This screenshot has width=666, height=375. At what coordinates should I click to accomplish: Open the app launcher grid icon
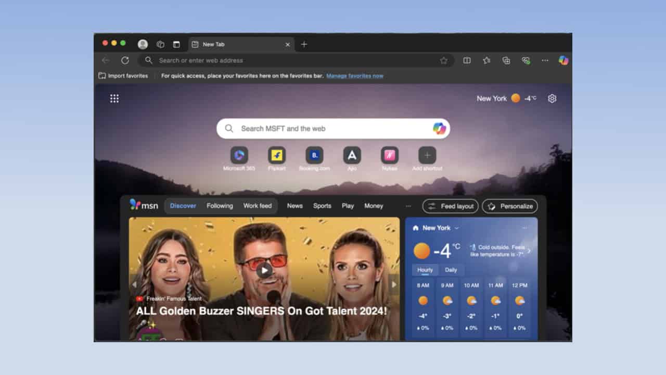[114, 98]
